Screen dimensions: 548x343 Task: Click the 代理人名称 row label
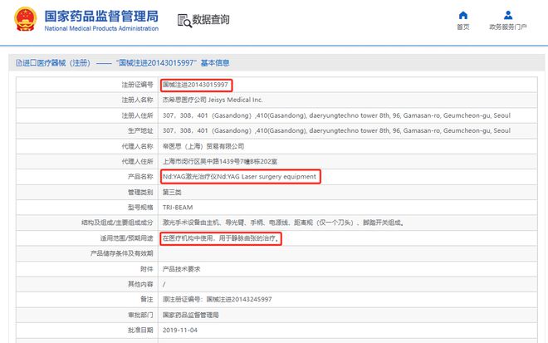point(137,146)
